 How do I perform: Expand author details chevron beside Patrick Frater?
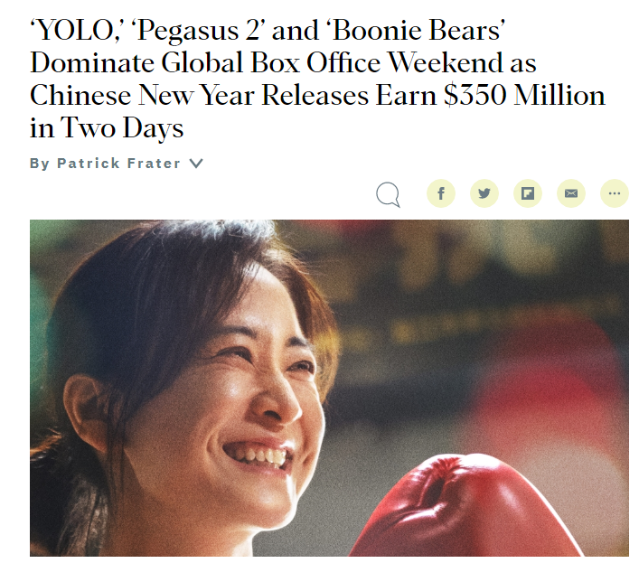tap(196, 164)
